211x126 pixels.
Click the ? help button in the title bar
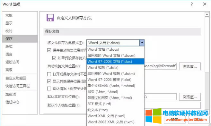point(192,4)
